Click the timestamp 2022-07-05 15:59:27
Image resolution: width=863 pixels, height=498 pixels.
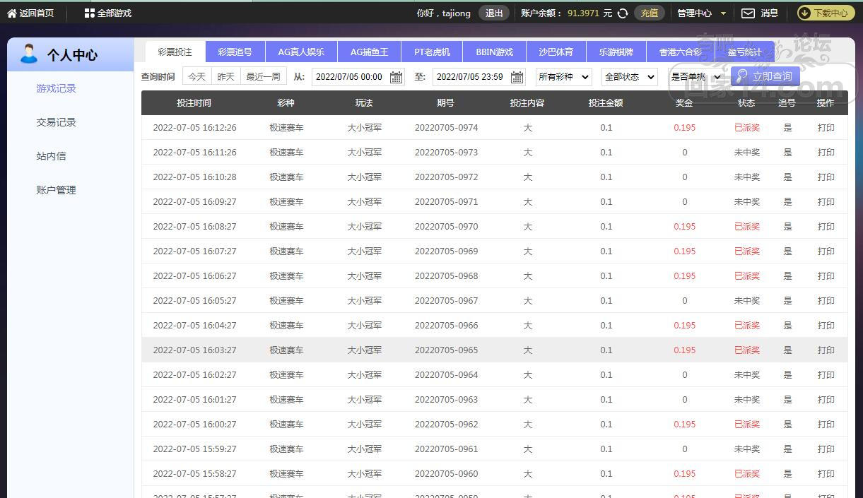pyautogui.click(x=194, y=449)
